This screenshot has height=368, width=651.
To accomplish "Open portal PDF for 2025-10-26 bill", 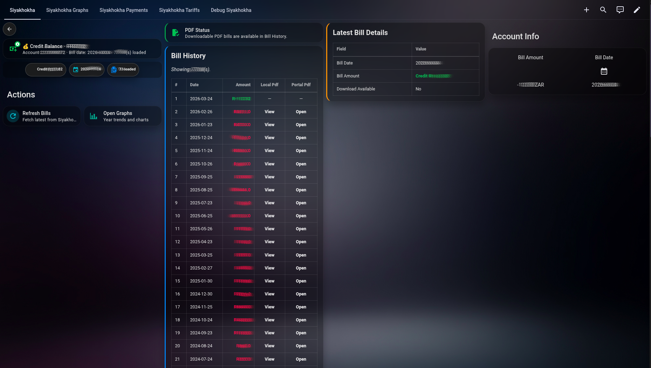I will click(x=301, y=164).
